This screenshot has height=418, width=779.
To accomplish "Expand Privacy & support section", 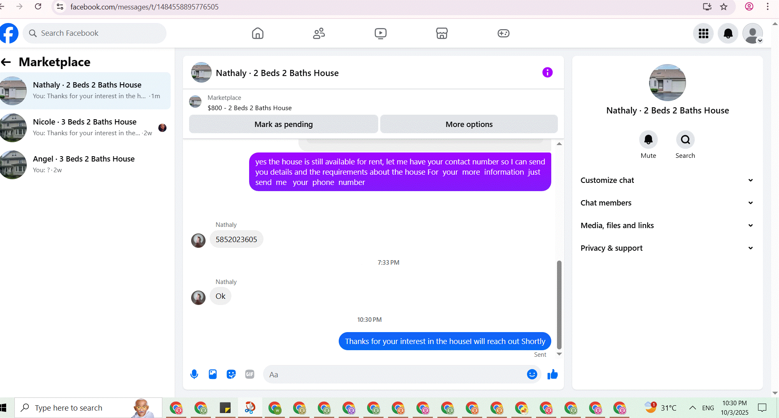I will click(x=667, y=248).
